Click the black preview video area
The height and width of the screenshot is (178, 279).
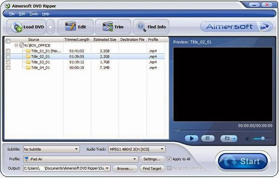pos(223,84)
